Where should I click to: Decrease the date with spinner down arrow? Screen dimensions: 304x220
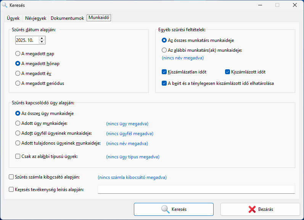coord(42,42)
